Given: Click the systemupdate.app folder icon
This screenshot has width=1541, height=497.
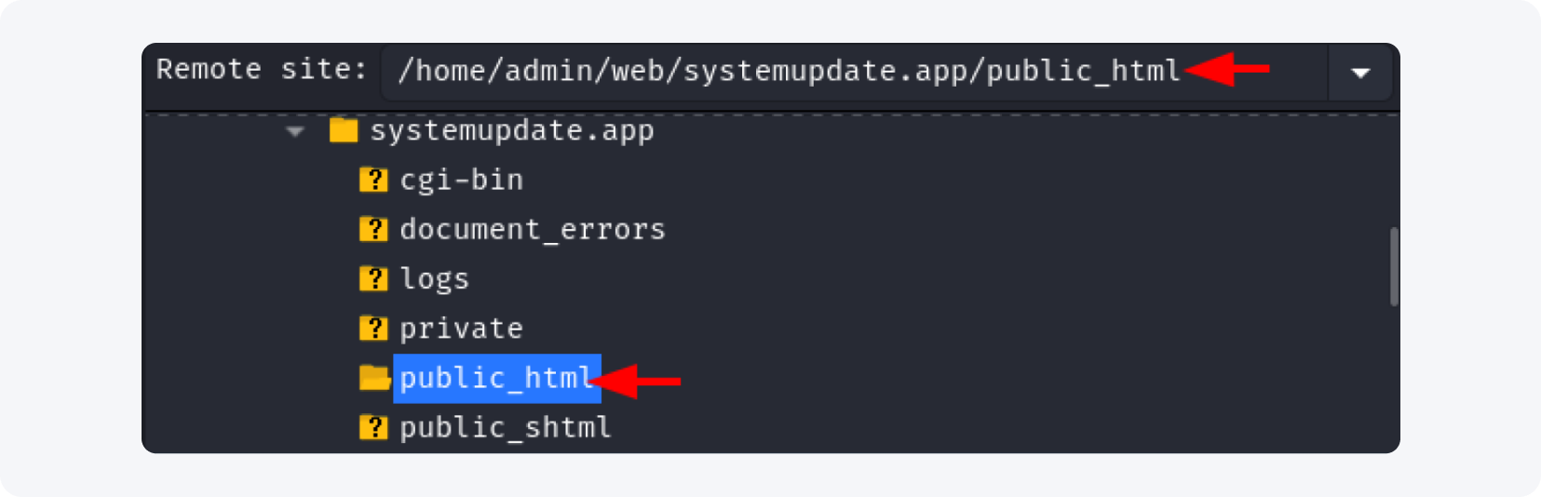Looking at the screenshot, I should 344,130.
